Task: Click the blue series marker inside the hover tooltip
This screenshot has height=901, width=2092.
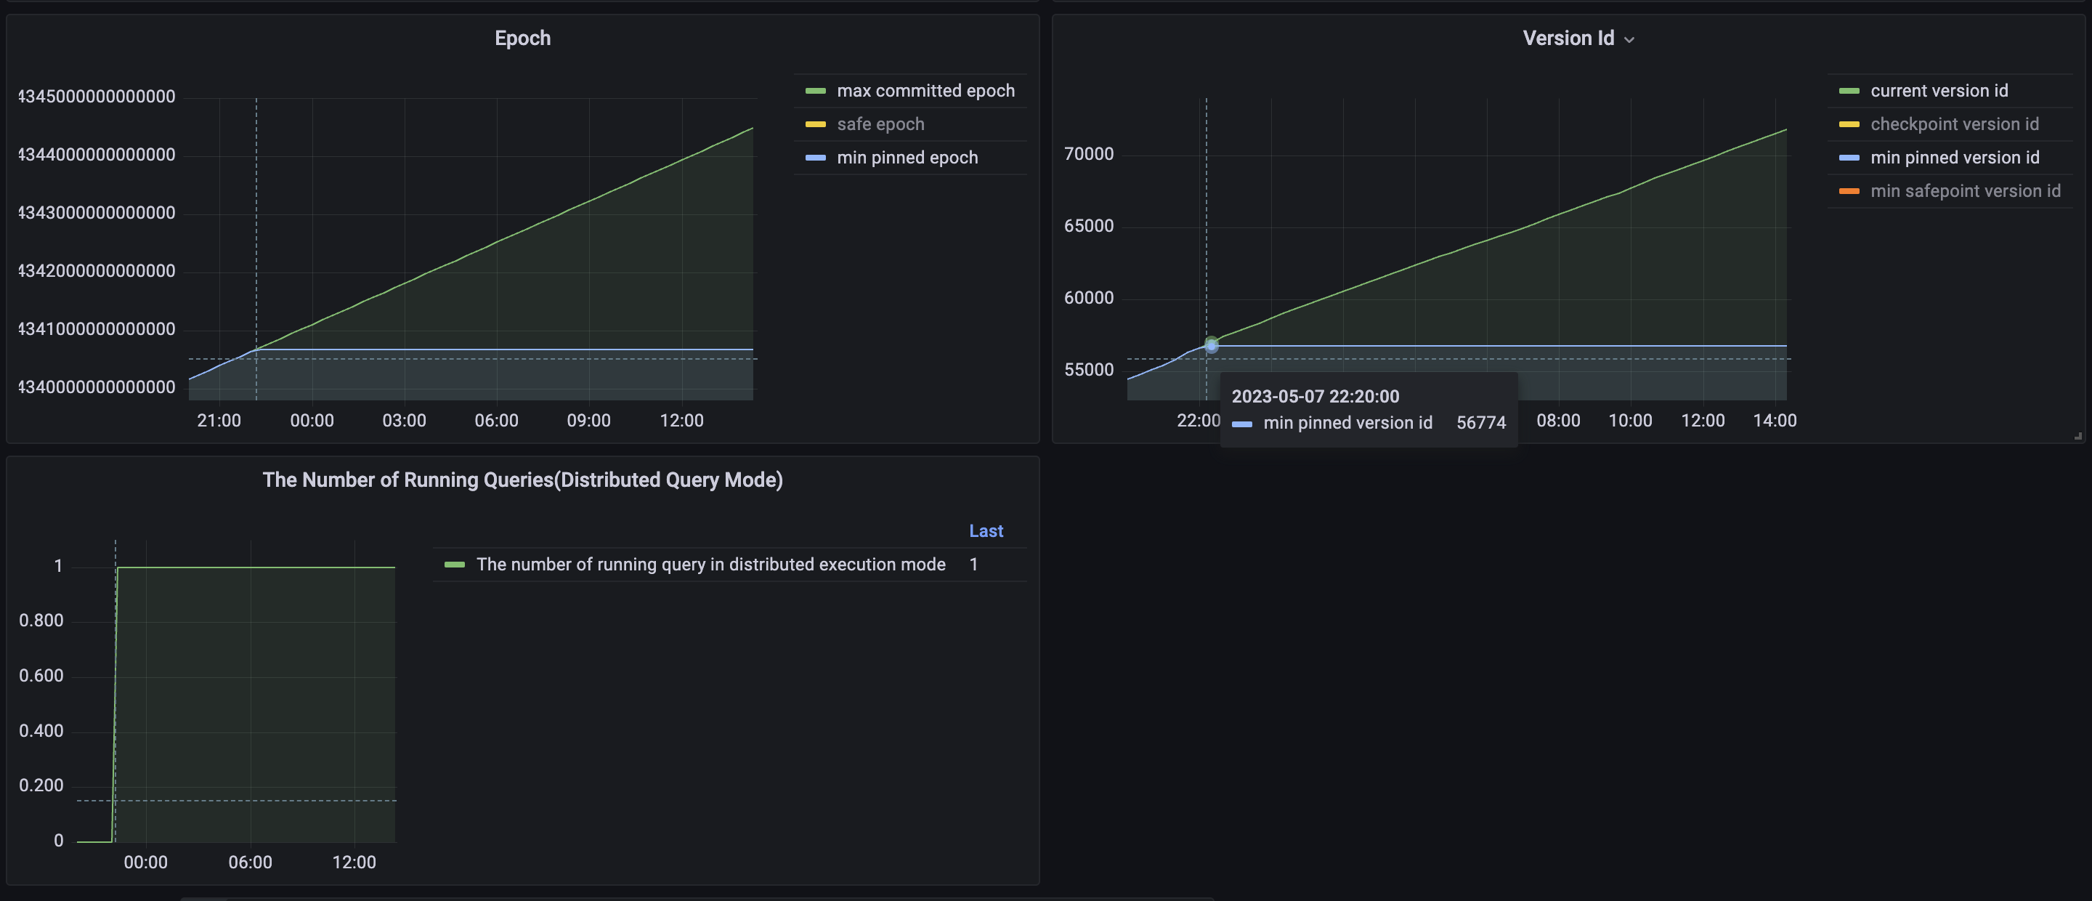Action: (x=1243, y=422)
